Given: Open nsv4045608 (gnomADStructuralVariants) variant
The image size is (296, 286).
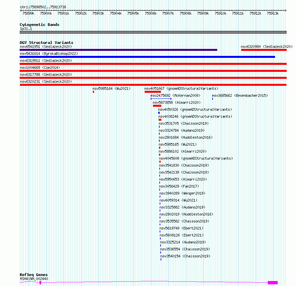Looking at the screenshot, I should pos(196,158).
